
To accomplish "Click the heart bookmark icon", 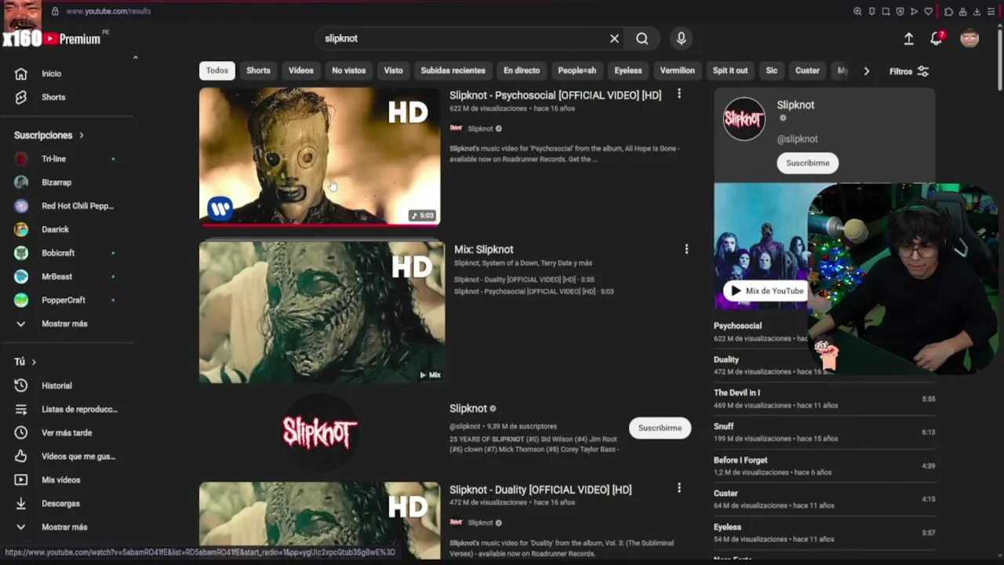I will [x=929, y=11].
